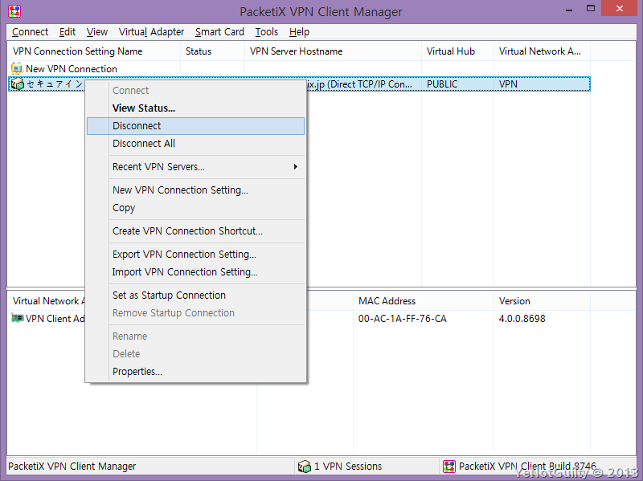Click the MAC Address column header

click(424, 301)
